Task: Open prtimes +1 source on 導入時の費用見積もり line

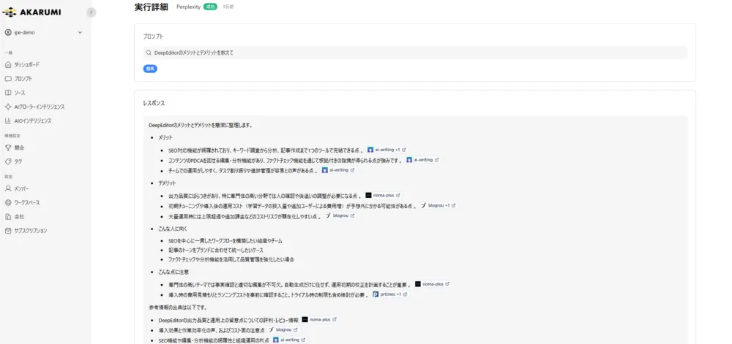Action: (390, 294)
